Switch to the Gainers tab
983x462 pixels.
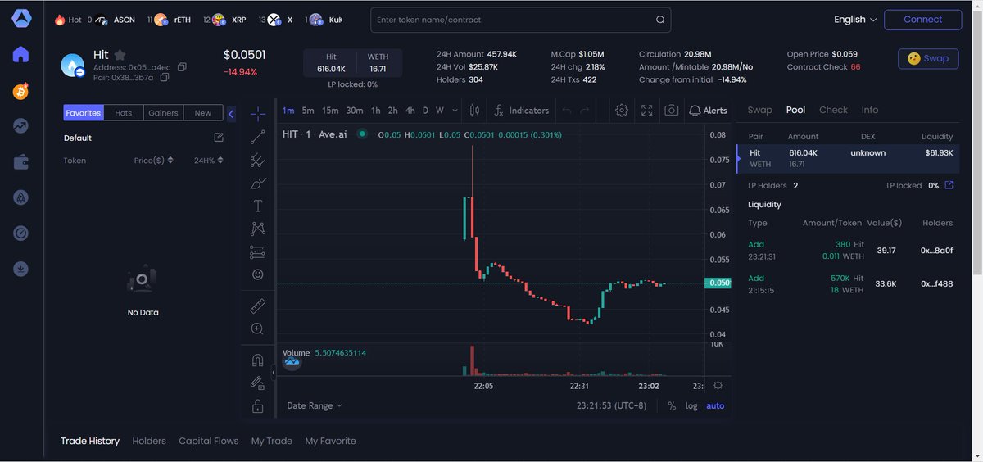(163, 113)
